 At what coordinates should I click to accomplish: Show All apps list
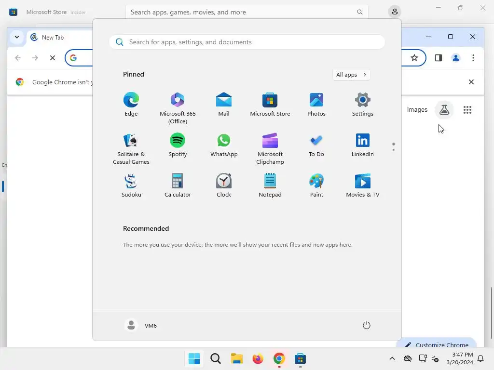[351, 75]
